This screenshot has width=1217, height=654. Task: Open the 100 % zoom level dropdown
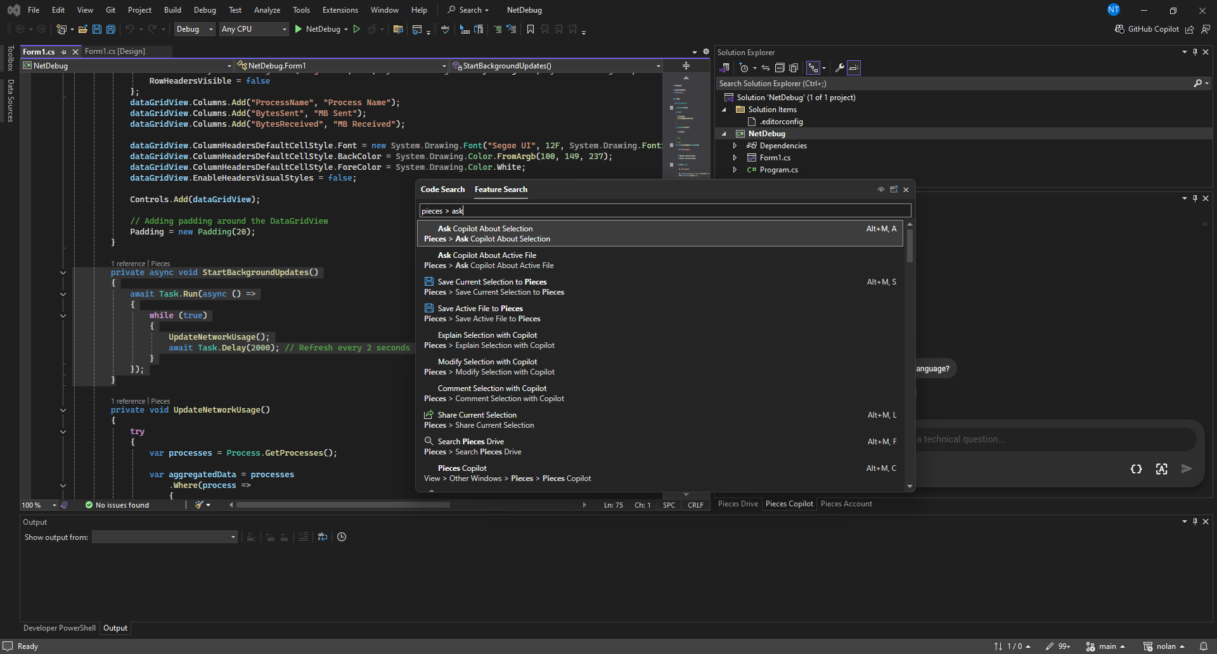39,505
